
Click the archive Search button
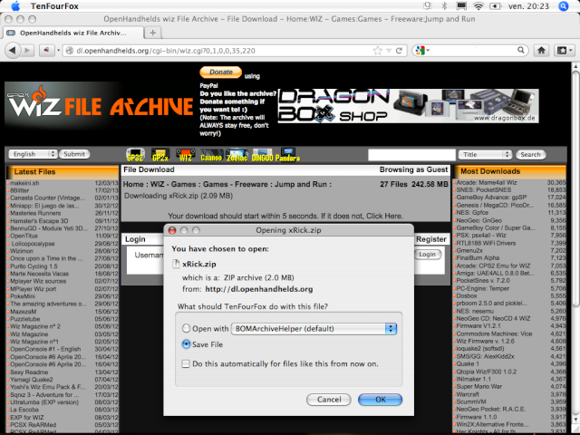[530, 155]
